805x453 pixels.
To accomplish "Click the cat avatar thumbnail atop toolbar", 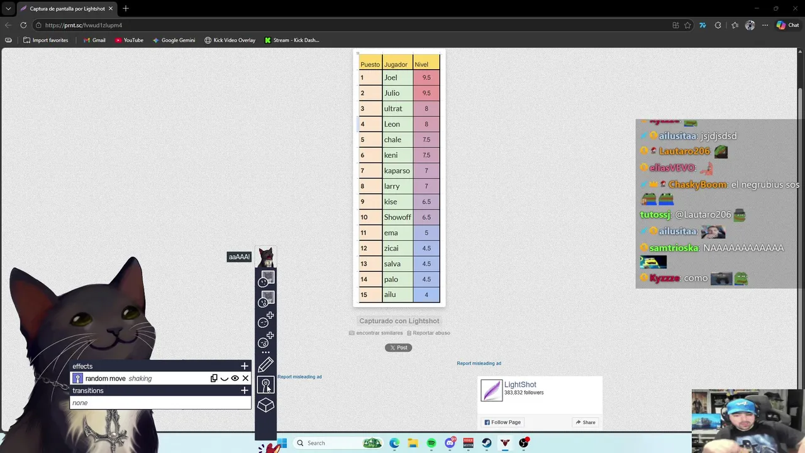I will point(266,257).
